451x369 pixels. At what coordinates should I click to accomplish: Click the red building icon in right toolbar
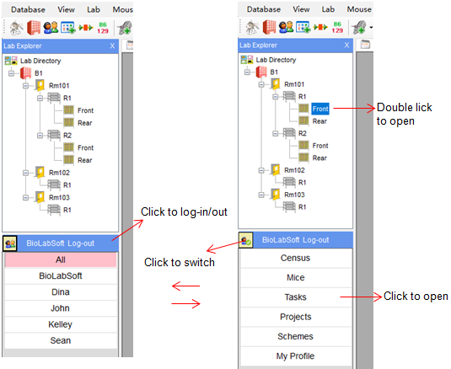click(269, 27)
